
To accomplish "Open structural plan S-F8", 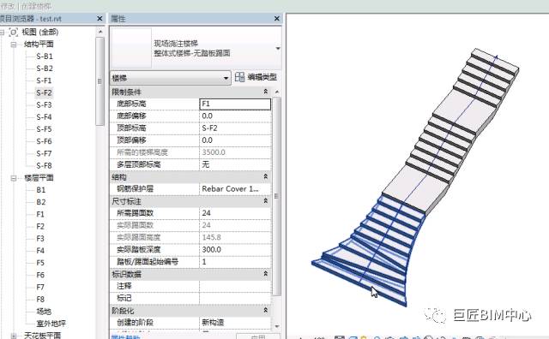I will (44, 166).
